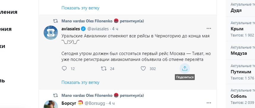Open the Борсуг profile avatar
This screenshot has width=255, height=108.
51,104
